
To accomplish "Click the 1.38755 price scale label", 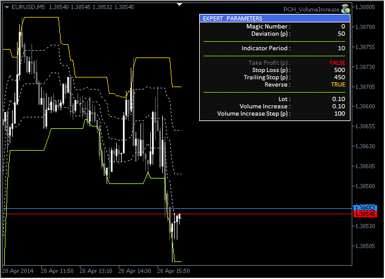I will [x=365, y=47].
